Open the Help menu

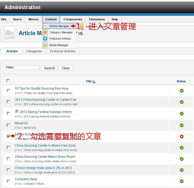[x=115, y=19]
